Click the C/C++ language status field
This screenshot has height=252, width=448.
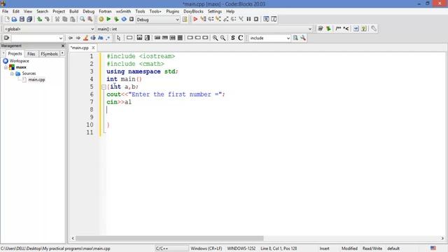171,248
